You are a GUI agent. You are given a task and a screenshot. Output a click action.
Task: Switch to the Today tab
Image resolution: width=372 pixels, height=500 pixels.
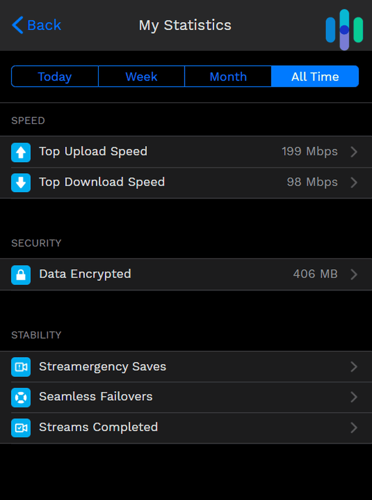(54, 76)
